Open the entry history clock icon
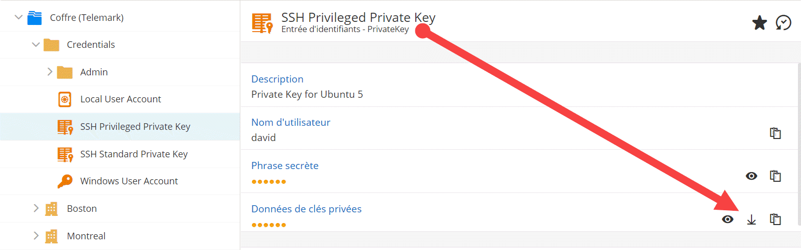 click(783, 23)
